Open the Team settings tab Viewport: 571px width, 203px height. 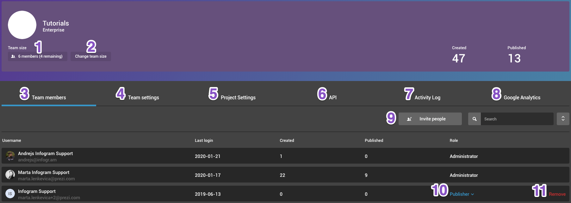coord(143,97)
